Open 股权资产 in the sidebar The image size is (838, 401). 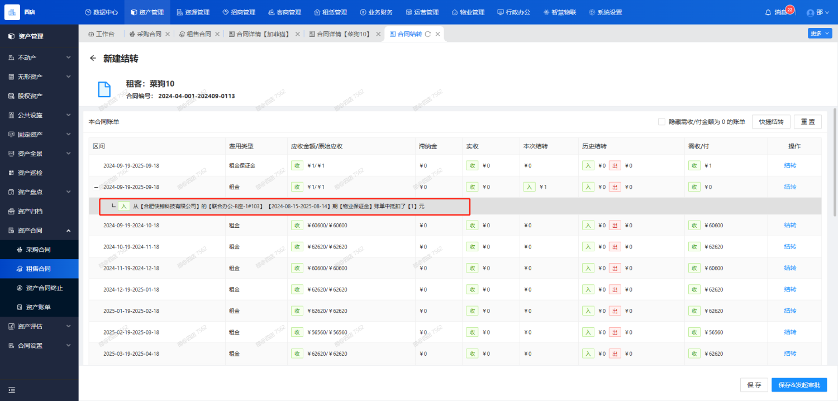coord(39,96)
